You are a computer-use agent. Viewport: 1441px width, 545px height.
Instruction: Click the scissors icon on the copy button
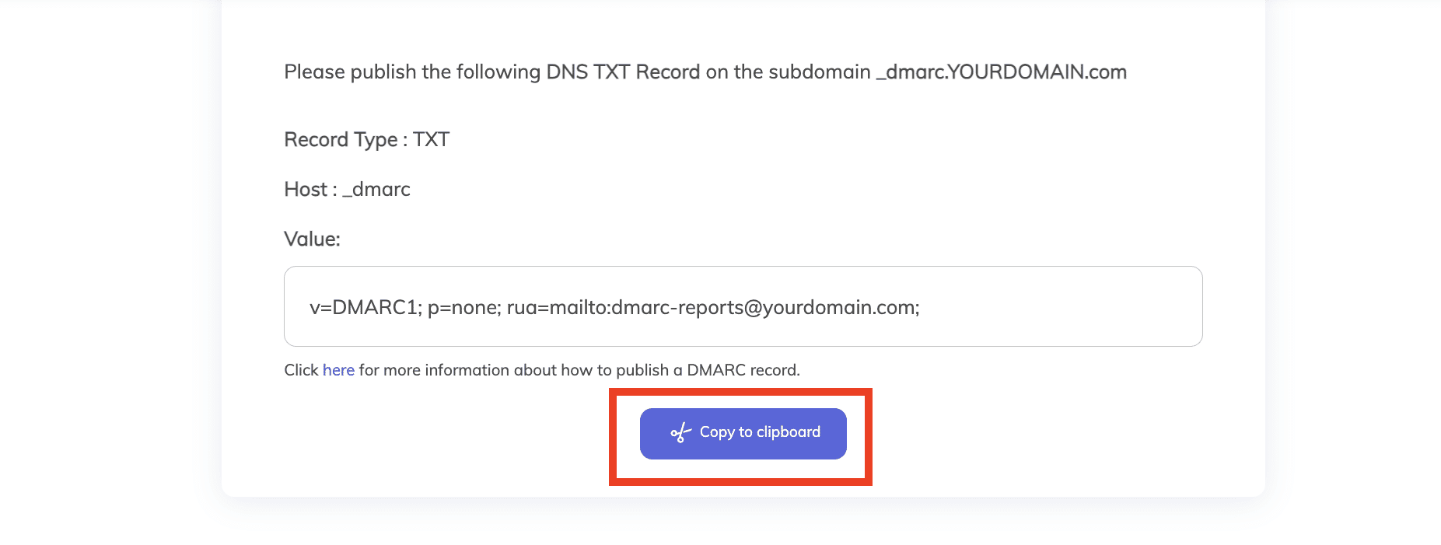pos(680,433)
